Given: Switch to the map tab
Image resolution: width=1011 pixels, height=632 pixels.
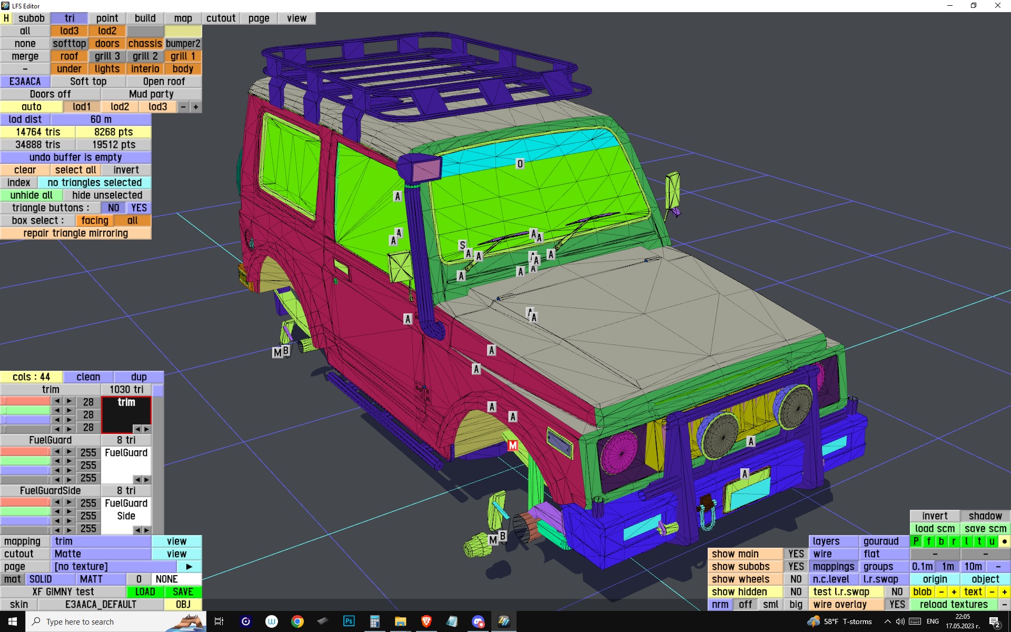Looking at the screenshot, I should [x=183, y=18].
